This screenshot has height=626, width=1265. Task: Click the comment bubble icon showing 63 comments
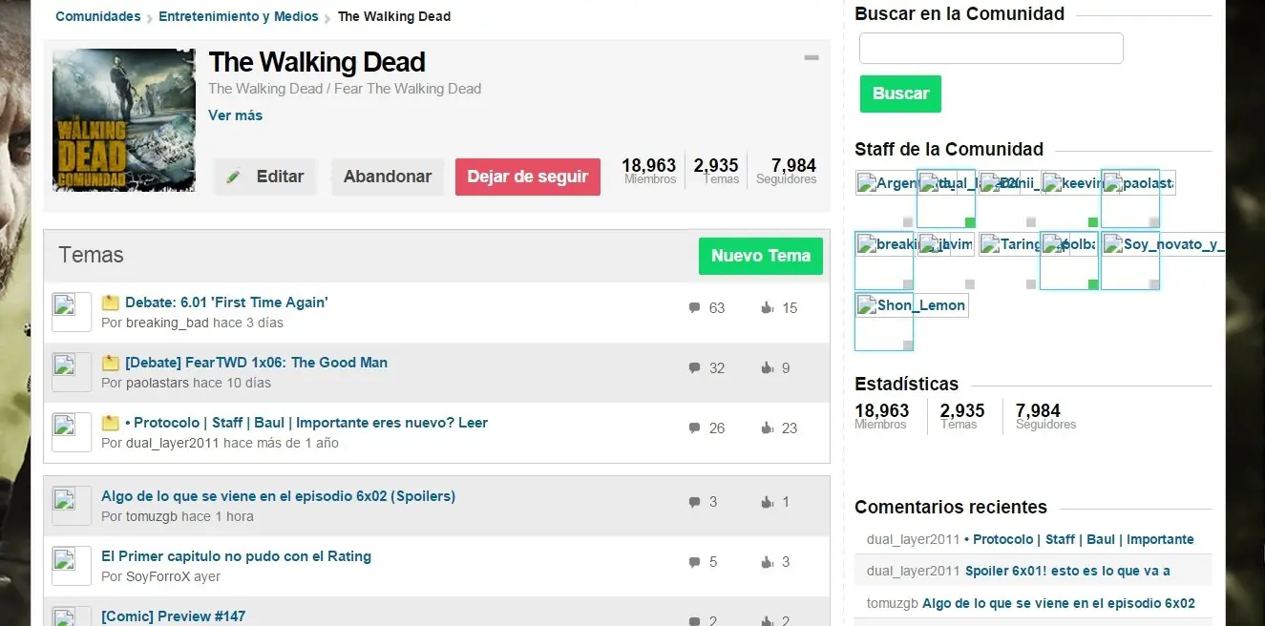click(694, 308)
